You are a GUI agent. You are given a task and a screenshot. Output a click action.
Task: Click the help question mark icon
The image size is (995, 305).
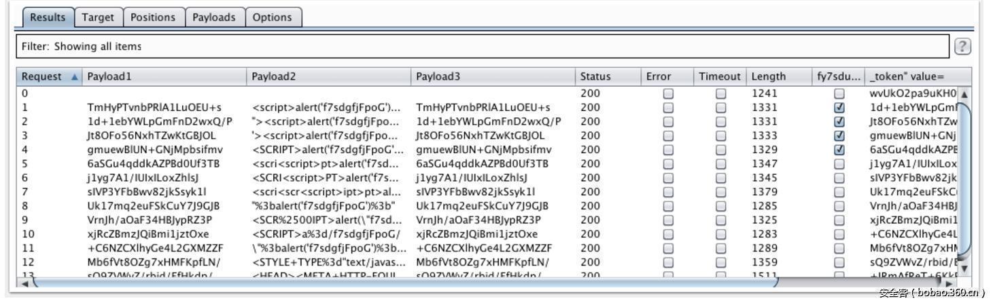[x=962, y=46]
